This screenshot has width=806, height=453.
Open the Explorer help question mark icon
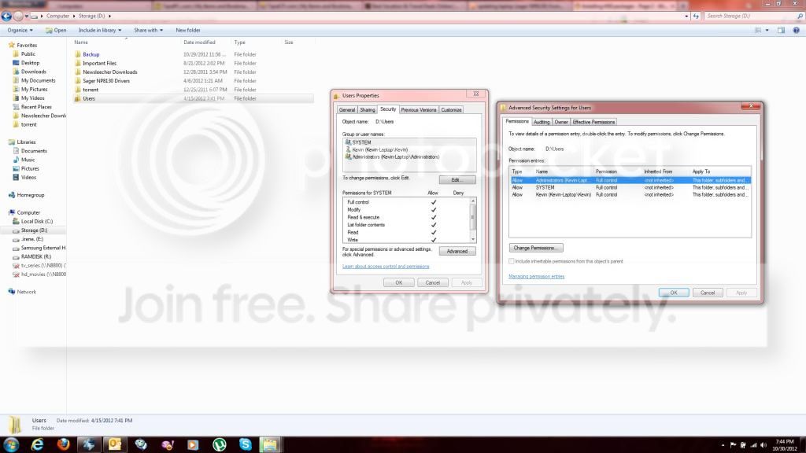pyautogui.click(x=796, y=31)
